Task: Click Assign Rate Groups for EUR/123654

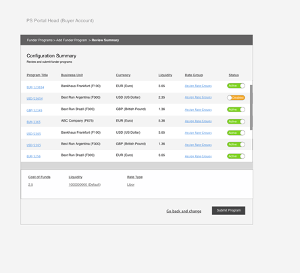Action: (x=198, y=86)
